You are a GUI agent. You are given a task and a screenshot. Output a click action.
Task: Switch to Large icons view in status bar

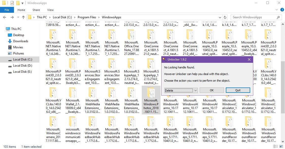click(x=281, y=146)
